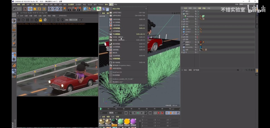
Task: Select the OctaneSky object in the tree
Action: [x=189, y=47]
